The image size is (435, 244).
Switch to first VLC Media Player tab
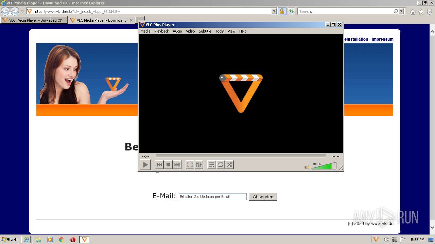[x=34, y=20]
